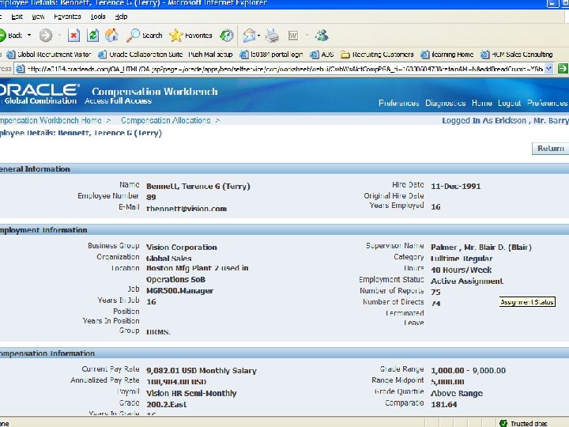The height and width of the screenshot is (427, 569).
Task: Open the HCM Sales Consulting bookmark
Action: click(517, 55)
